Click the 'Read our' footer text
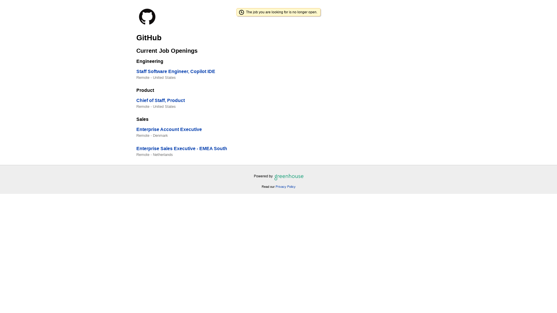Screen dimensions: 557x313 [268, 187]
